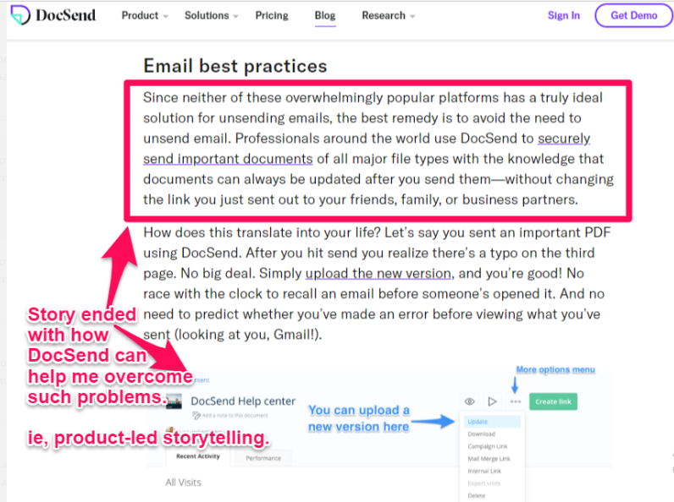Select Update in the options menu
This screenshot has height=502, width=674.
pos(492,422)
